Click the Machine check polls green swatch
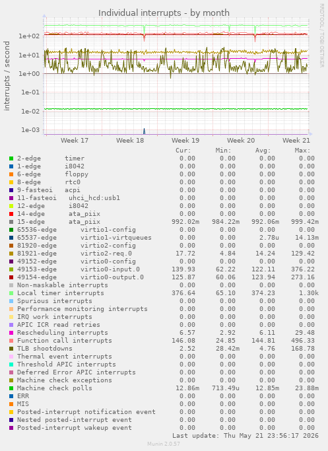 (x=11, y=388)
